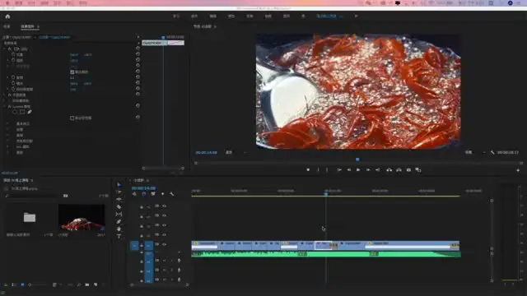Open the Source panel tab beside Effect Controls

click(x=7, y=26)
